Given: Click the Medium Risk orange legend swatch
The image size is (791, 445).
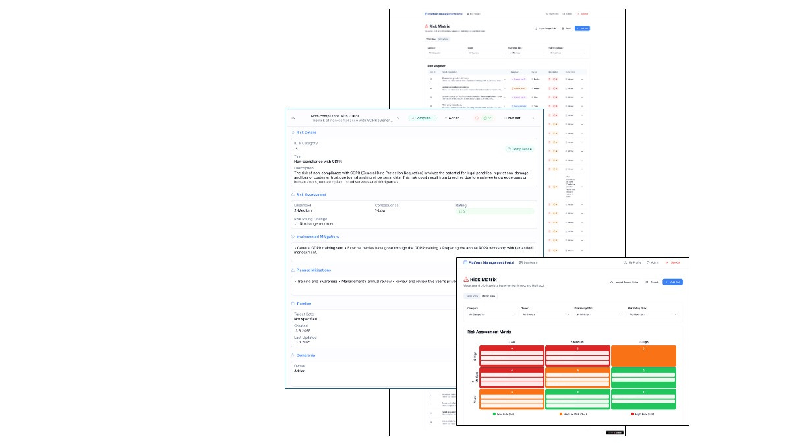Looking at the screenshot, I should 561,414.
